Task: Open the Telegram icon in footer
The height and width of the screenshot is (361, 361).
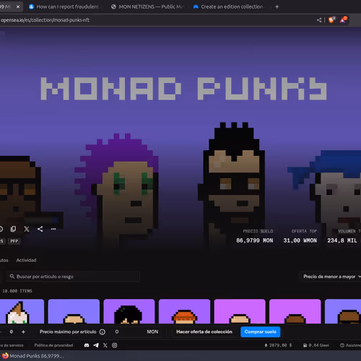Action: (96, 345)
